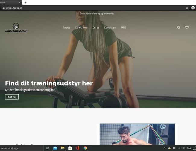Go to the Forside menu item
The width and height of the screenshot is (196, 151).
(66, 27)
